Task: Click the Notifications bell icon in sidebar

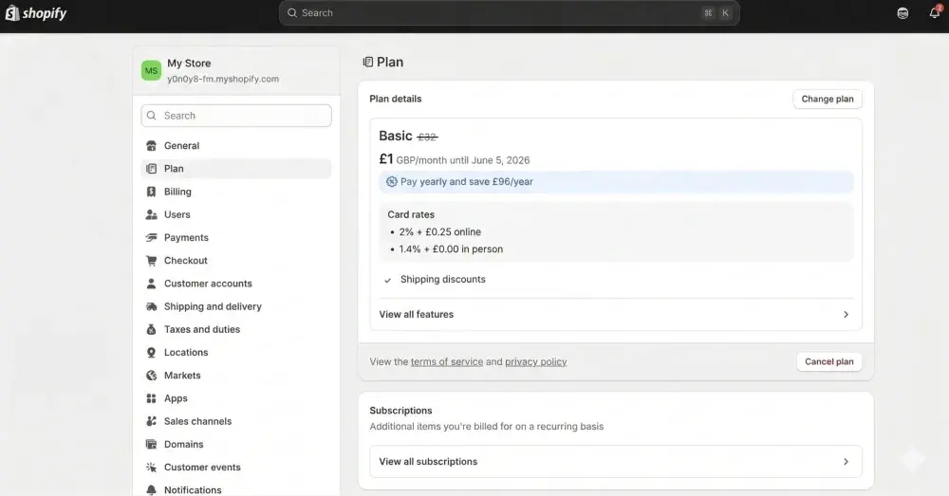Action: [x=151, y=490]
